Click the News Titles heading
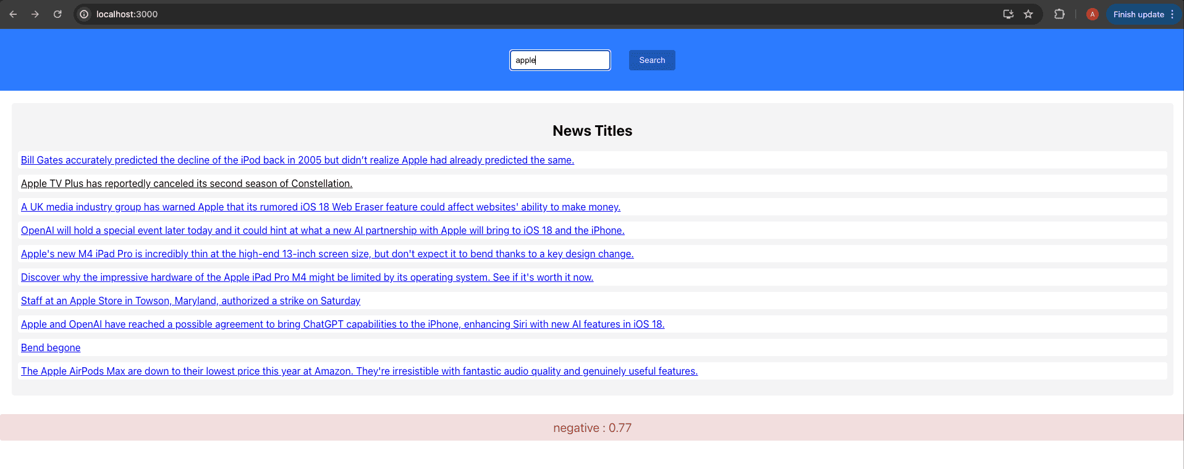1184x469 pixels. pos(592,131)
